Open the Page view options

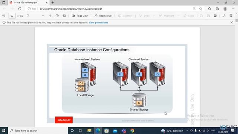(x=80, y=16)
